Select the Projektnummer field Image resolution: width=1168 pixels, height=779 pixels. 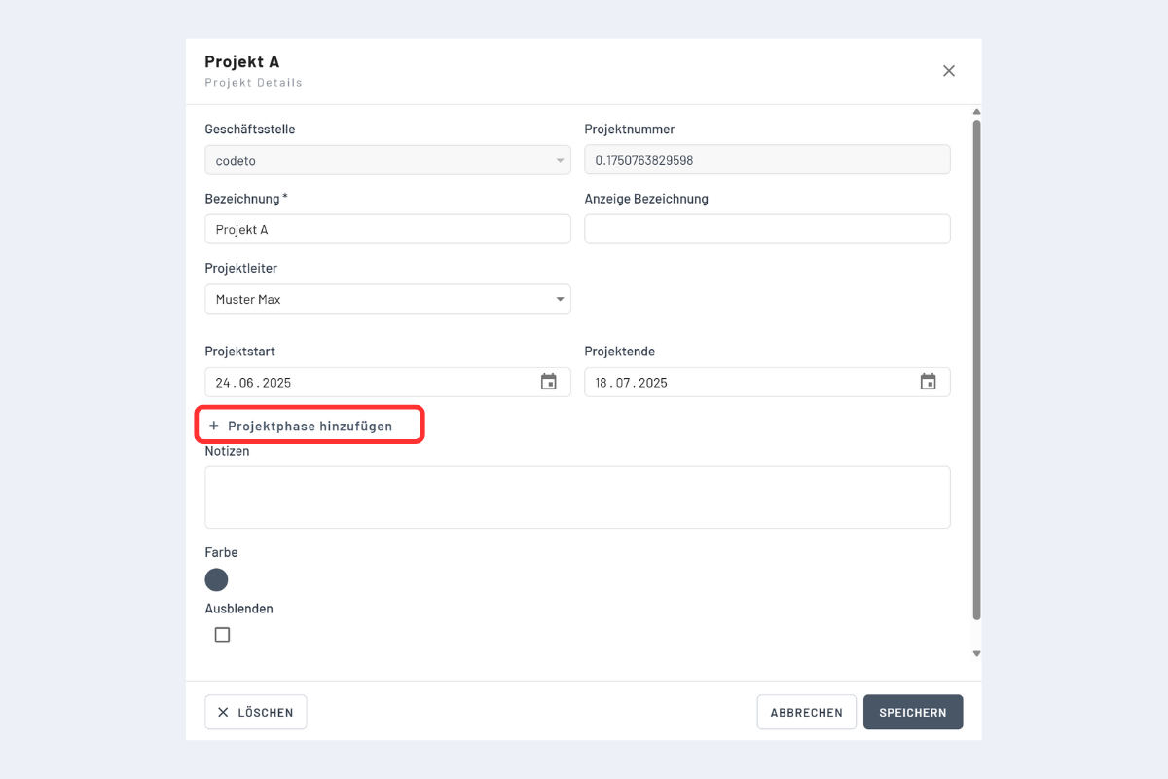coord(767,160)
